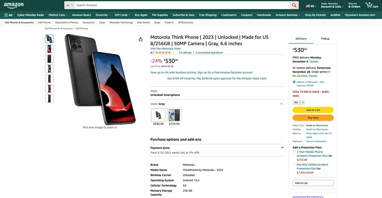
Task: Open the All hamburger menu
Action: [x=8, y=15]
